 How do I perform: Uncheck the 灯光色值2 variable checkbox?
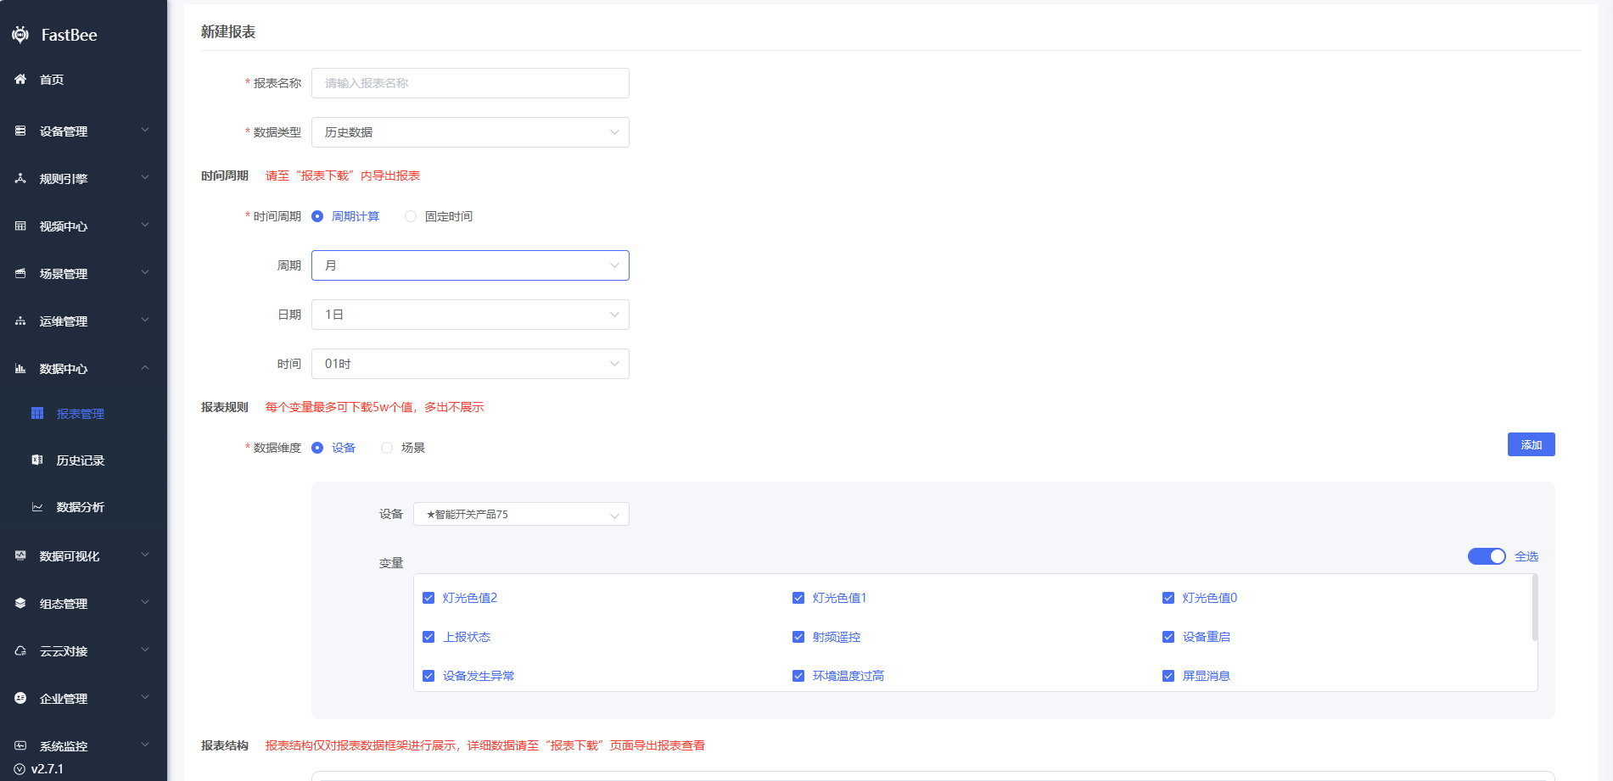pos(428,598)
